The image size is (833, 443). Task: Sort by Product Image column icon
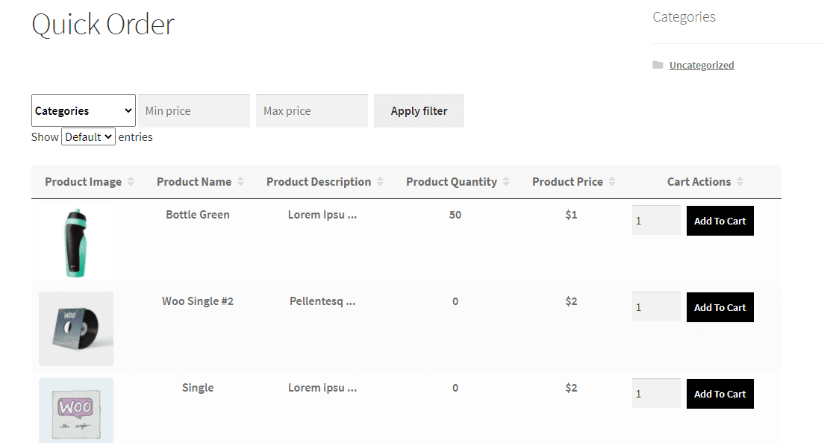pos(132,181)
